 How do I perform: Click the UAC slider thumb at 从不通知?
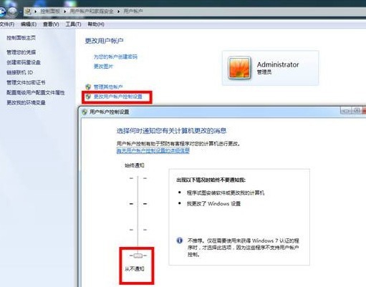pyautogui.click(x=138, y=256)
